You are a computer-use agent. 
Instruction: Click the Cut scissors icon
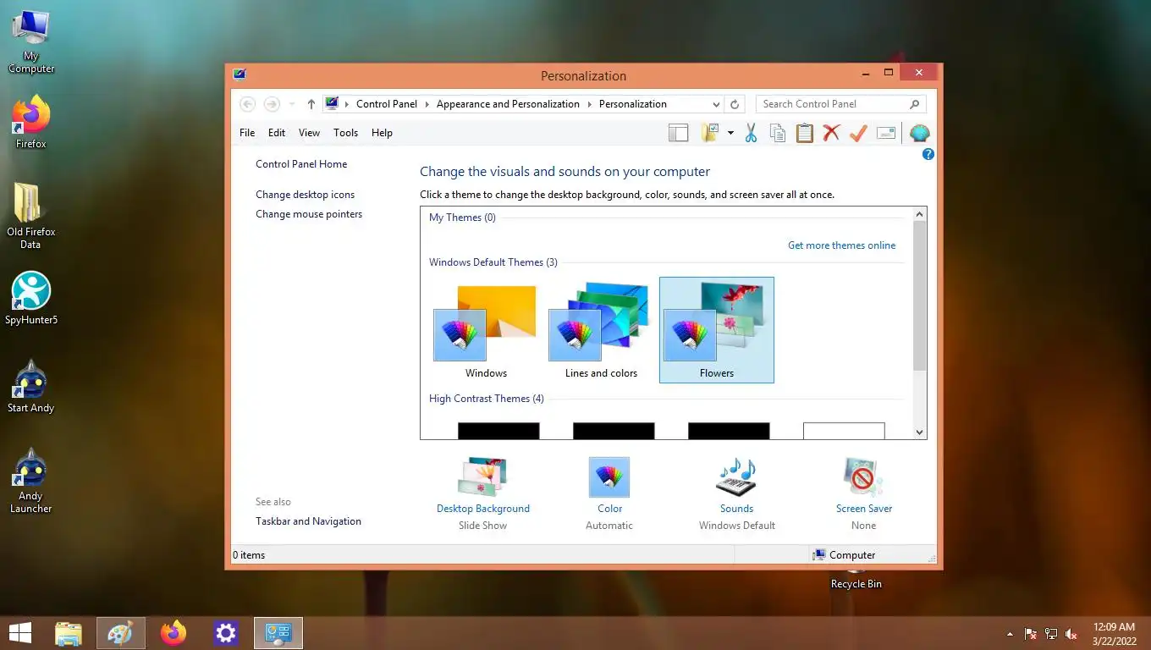coord(751,133)
